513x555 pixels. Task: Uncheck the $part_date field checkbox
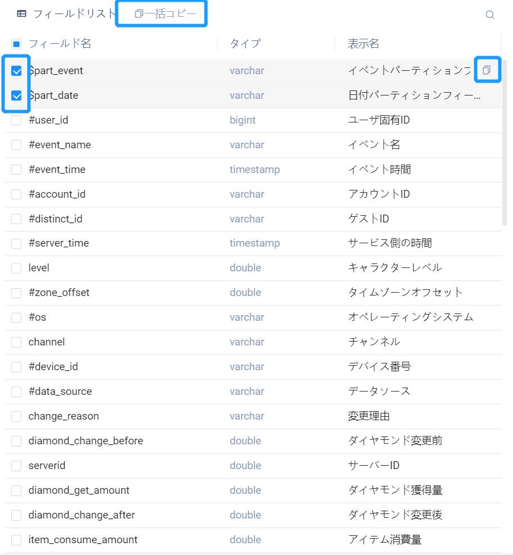coord(16,95)
